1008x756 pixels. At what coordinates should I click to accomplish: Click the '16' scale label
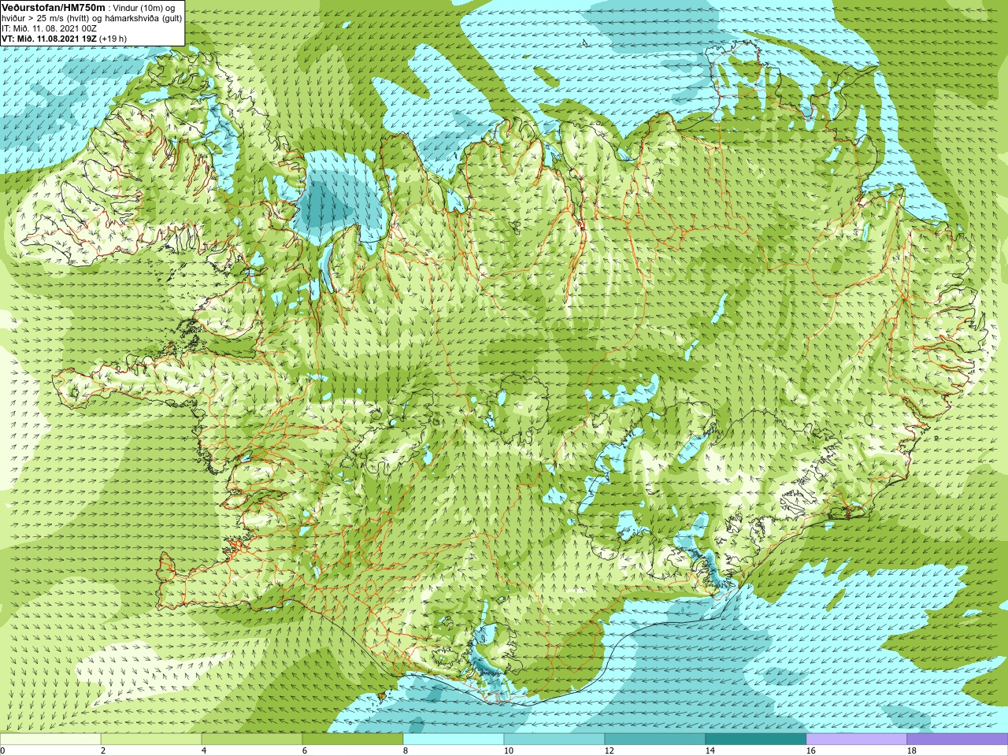click(810, 751)
